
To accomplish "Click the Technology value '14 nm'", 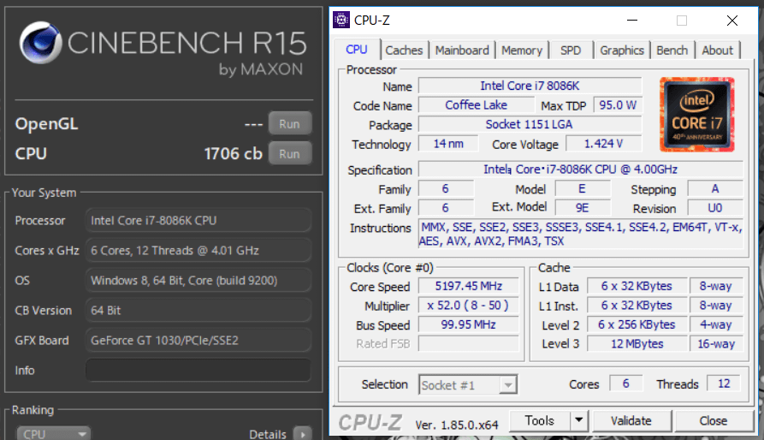I will pos(448,144).
